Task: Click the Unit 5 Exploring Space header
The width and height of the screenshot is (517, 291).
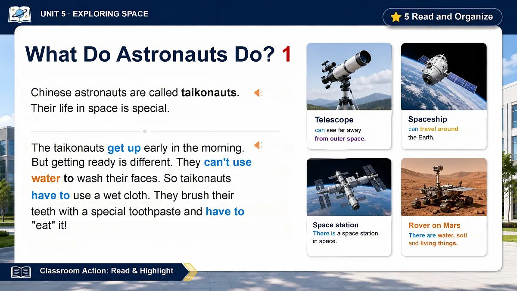Action: tap(94, 14)
